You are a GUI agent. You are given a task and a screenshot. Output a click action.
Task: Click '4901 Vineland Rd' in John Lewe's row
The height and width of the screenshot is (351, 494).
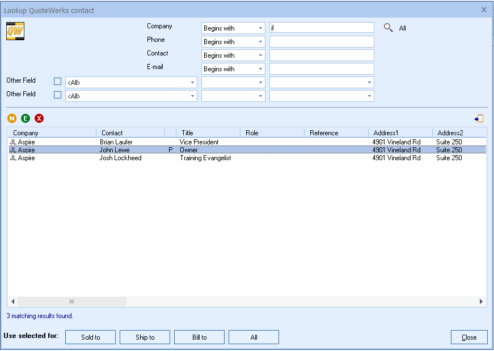(x=396, y=149)
